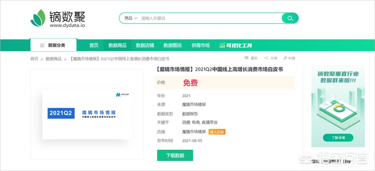The image size is (375, 171).
Task: Click the orange 进入店铺 button
Action: click(x=217, y=132)
